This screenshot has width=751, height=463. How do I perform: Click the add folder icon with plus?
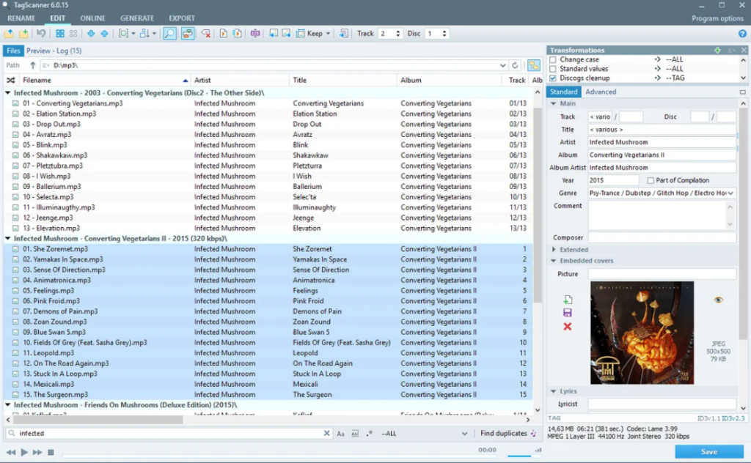point(23,34)
